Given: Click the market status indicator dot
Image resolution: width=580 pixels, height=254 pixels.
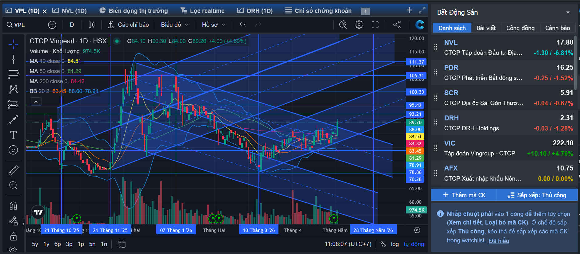Looking at the screenshot, I should [x=117, y=41].
